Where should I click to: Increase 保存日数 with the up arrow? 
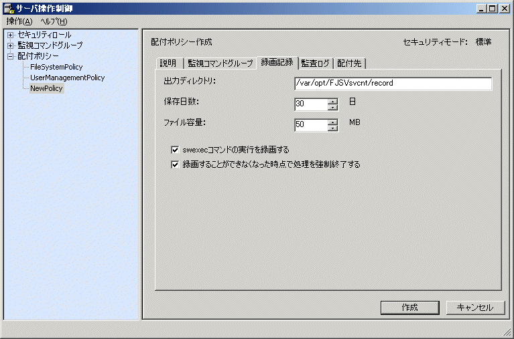(x=332, y=102)
